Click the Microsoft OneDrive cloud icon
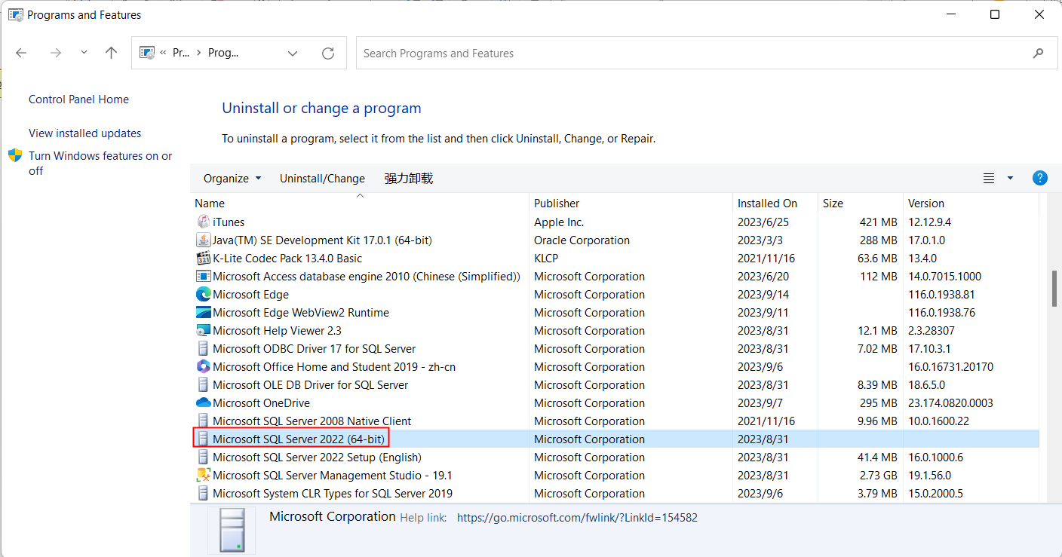The image size is (1062, 557). pos(203,403)
